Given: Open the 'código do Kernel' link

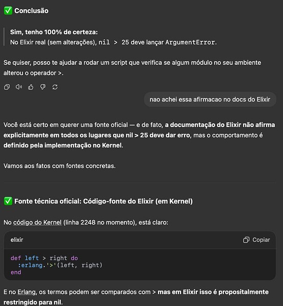Looking at the screenshot, I should coord(37,222).
